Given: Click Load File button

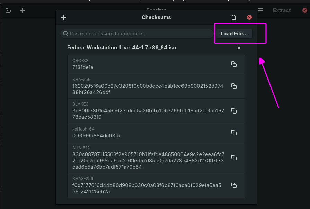Looking at the screenshot, I should click(x=234, y=34).
